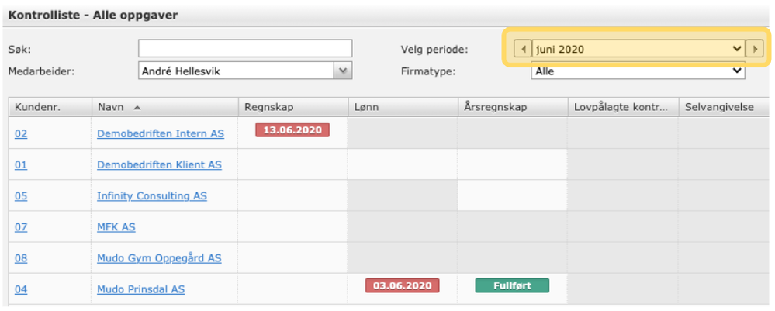
Task: Select the MFK AS link
Action: [116, 227]
